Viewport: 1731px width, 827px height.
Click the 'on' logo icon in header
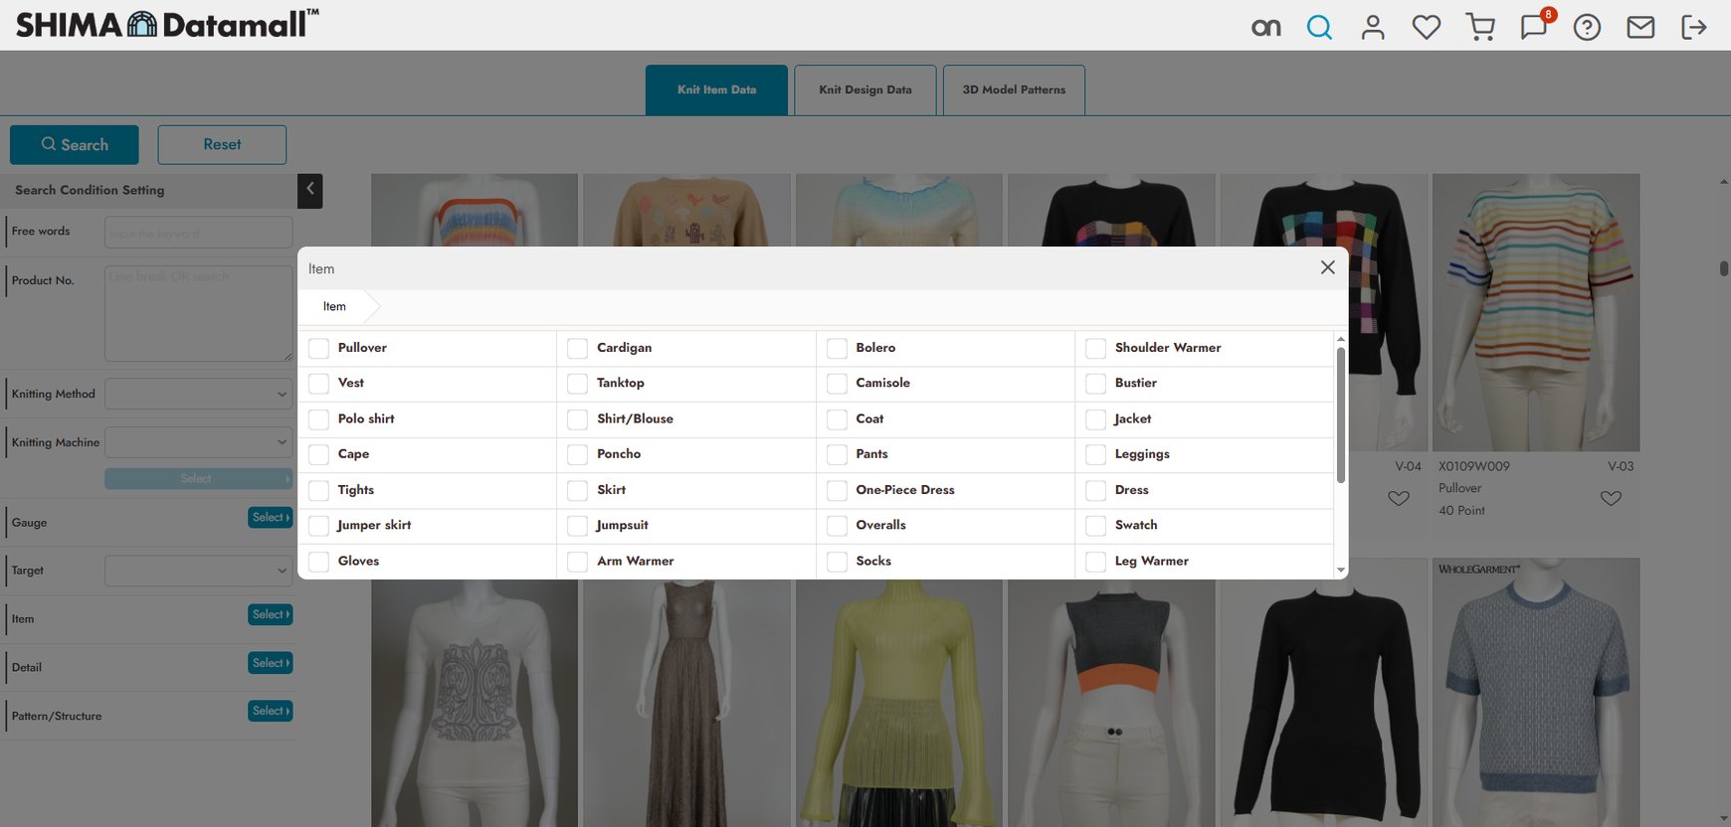pyautogui.click(x=1265, y=28)
